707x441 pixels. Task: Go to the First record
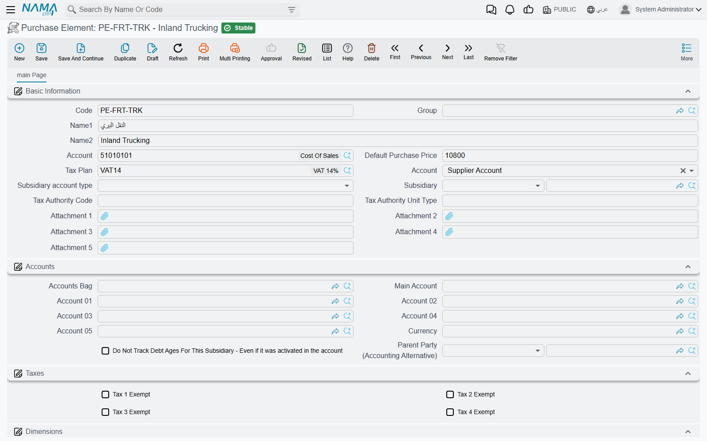(x=395, y=51)
